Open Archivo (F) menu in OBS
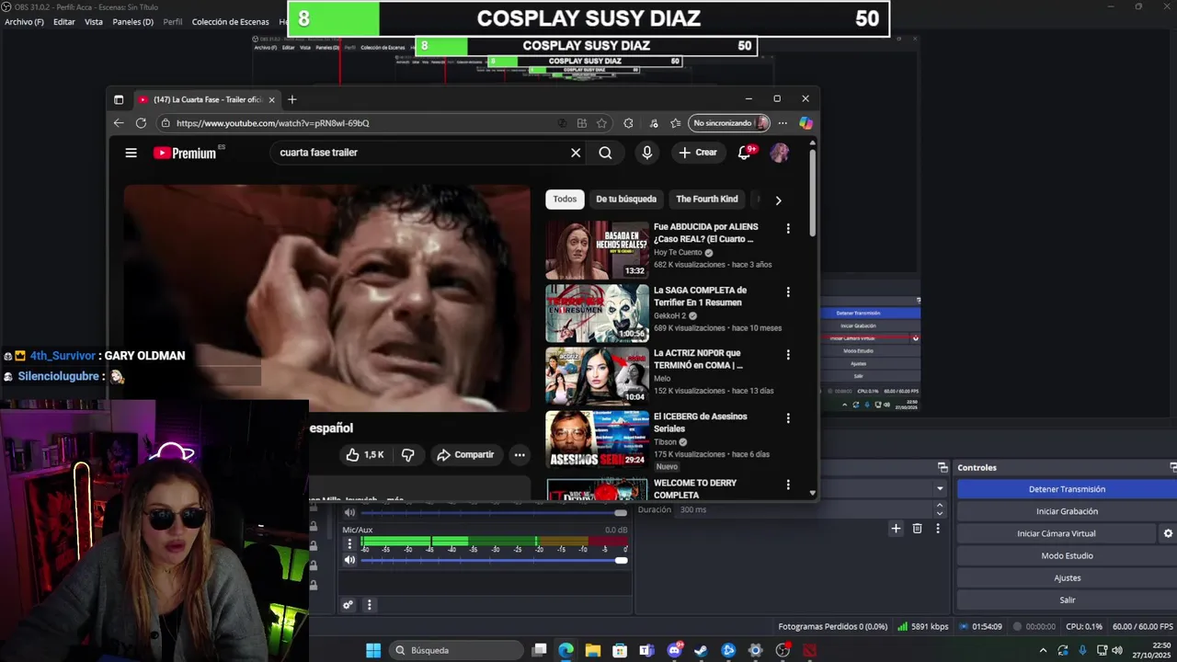This screenshot has height=662, width=1177. [24, 21]
